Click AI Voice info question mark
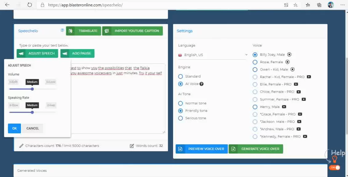Image resolution: width=348 pixels, height=177 pixels. pos(201,84)
